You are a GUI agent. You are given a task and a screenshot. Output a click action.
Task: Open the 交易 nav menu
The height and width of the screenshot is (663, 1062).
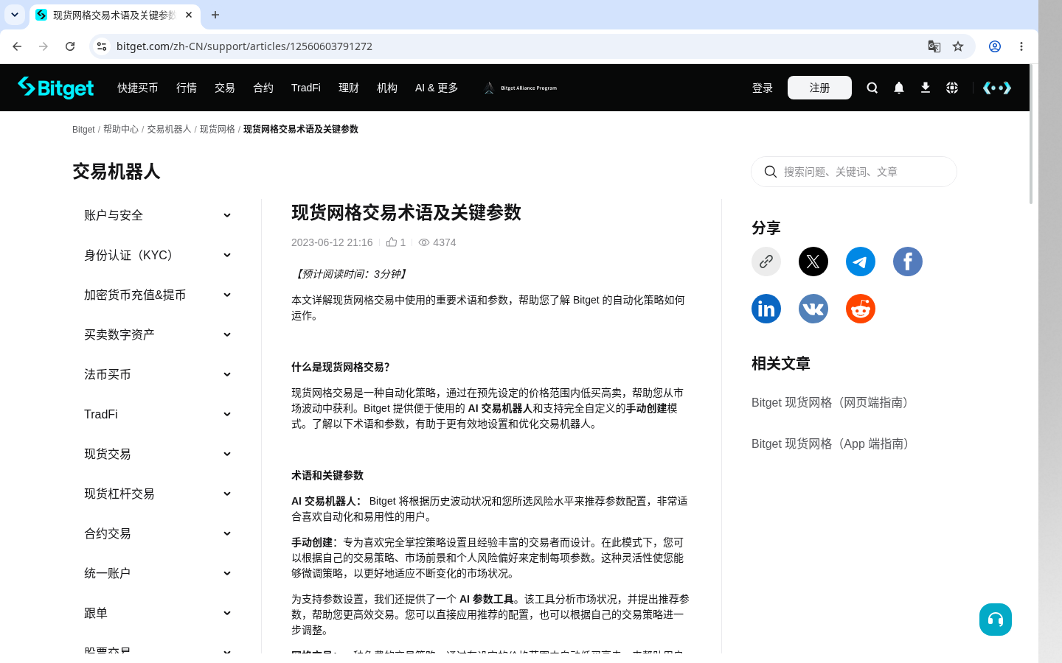[225, 88]
